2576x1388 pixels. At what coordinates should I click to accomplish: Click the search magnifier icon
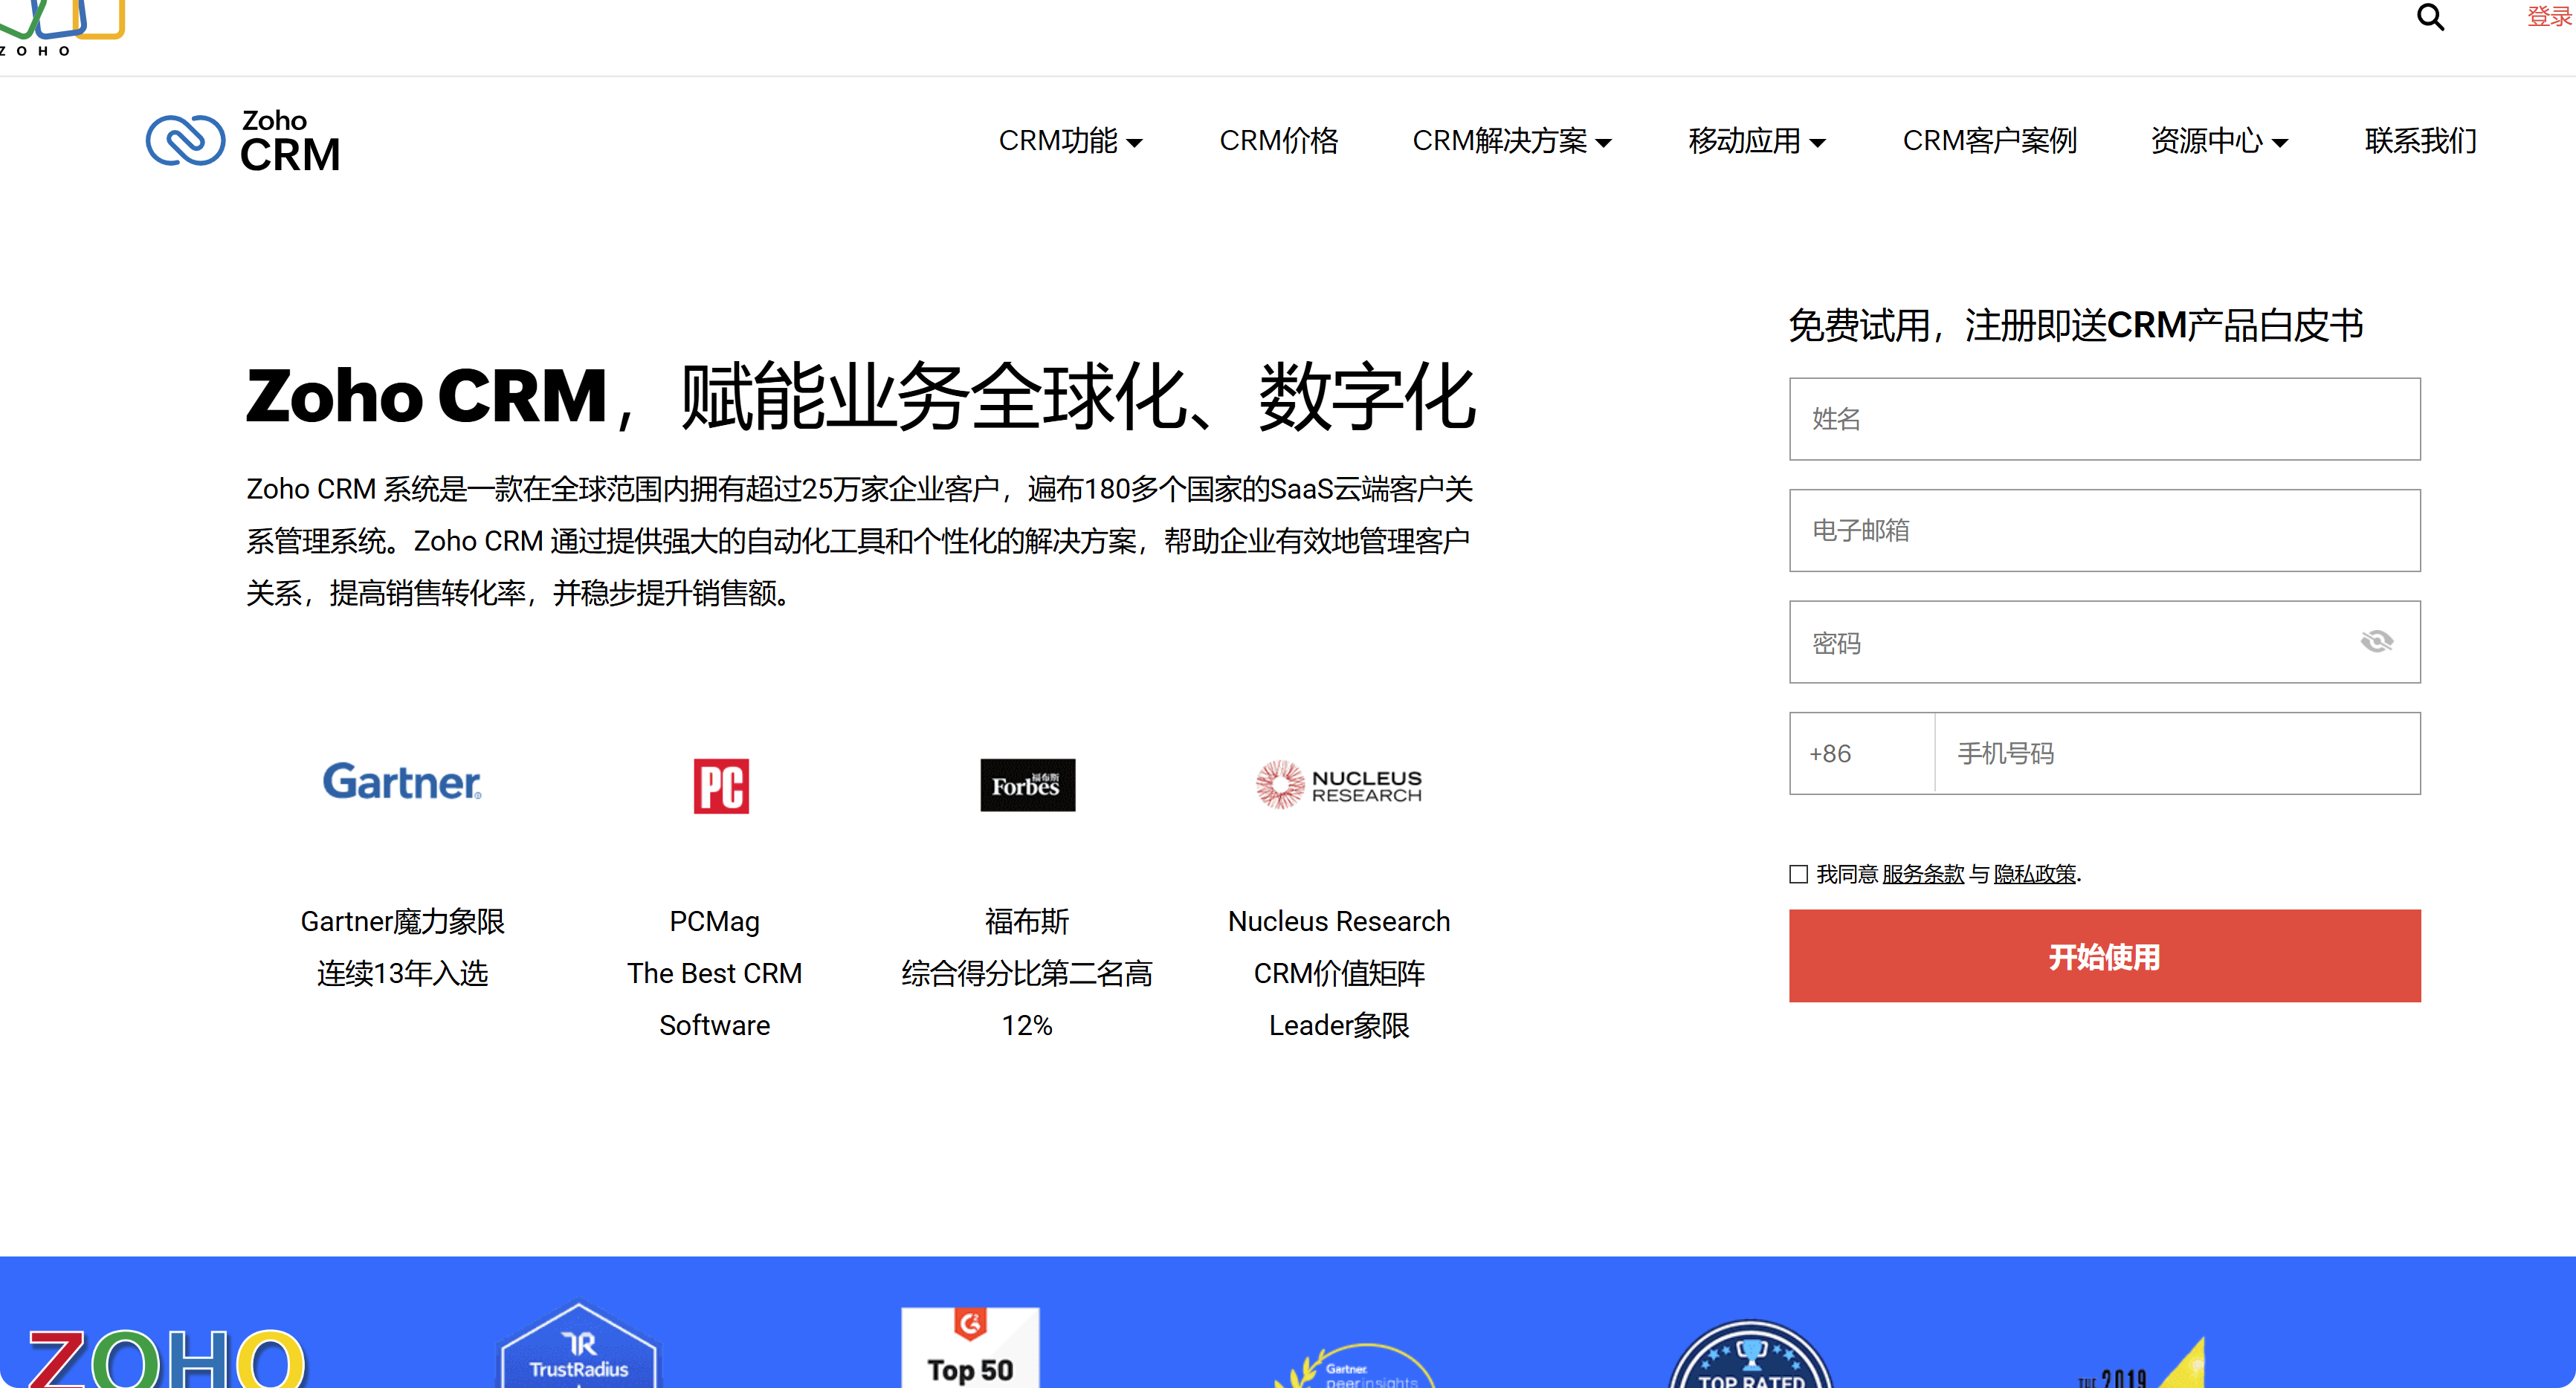point(2430,17)
